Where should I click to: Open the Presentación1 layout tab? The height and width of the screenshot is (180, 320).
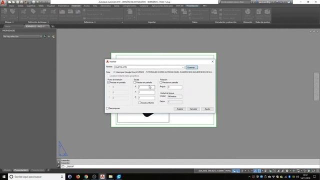(x=21, y=170)
